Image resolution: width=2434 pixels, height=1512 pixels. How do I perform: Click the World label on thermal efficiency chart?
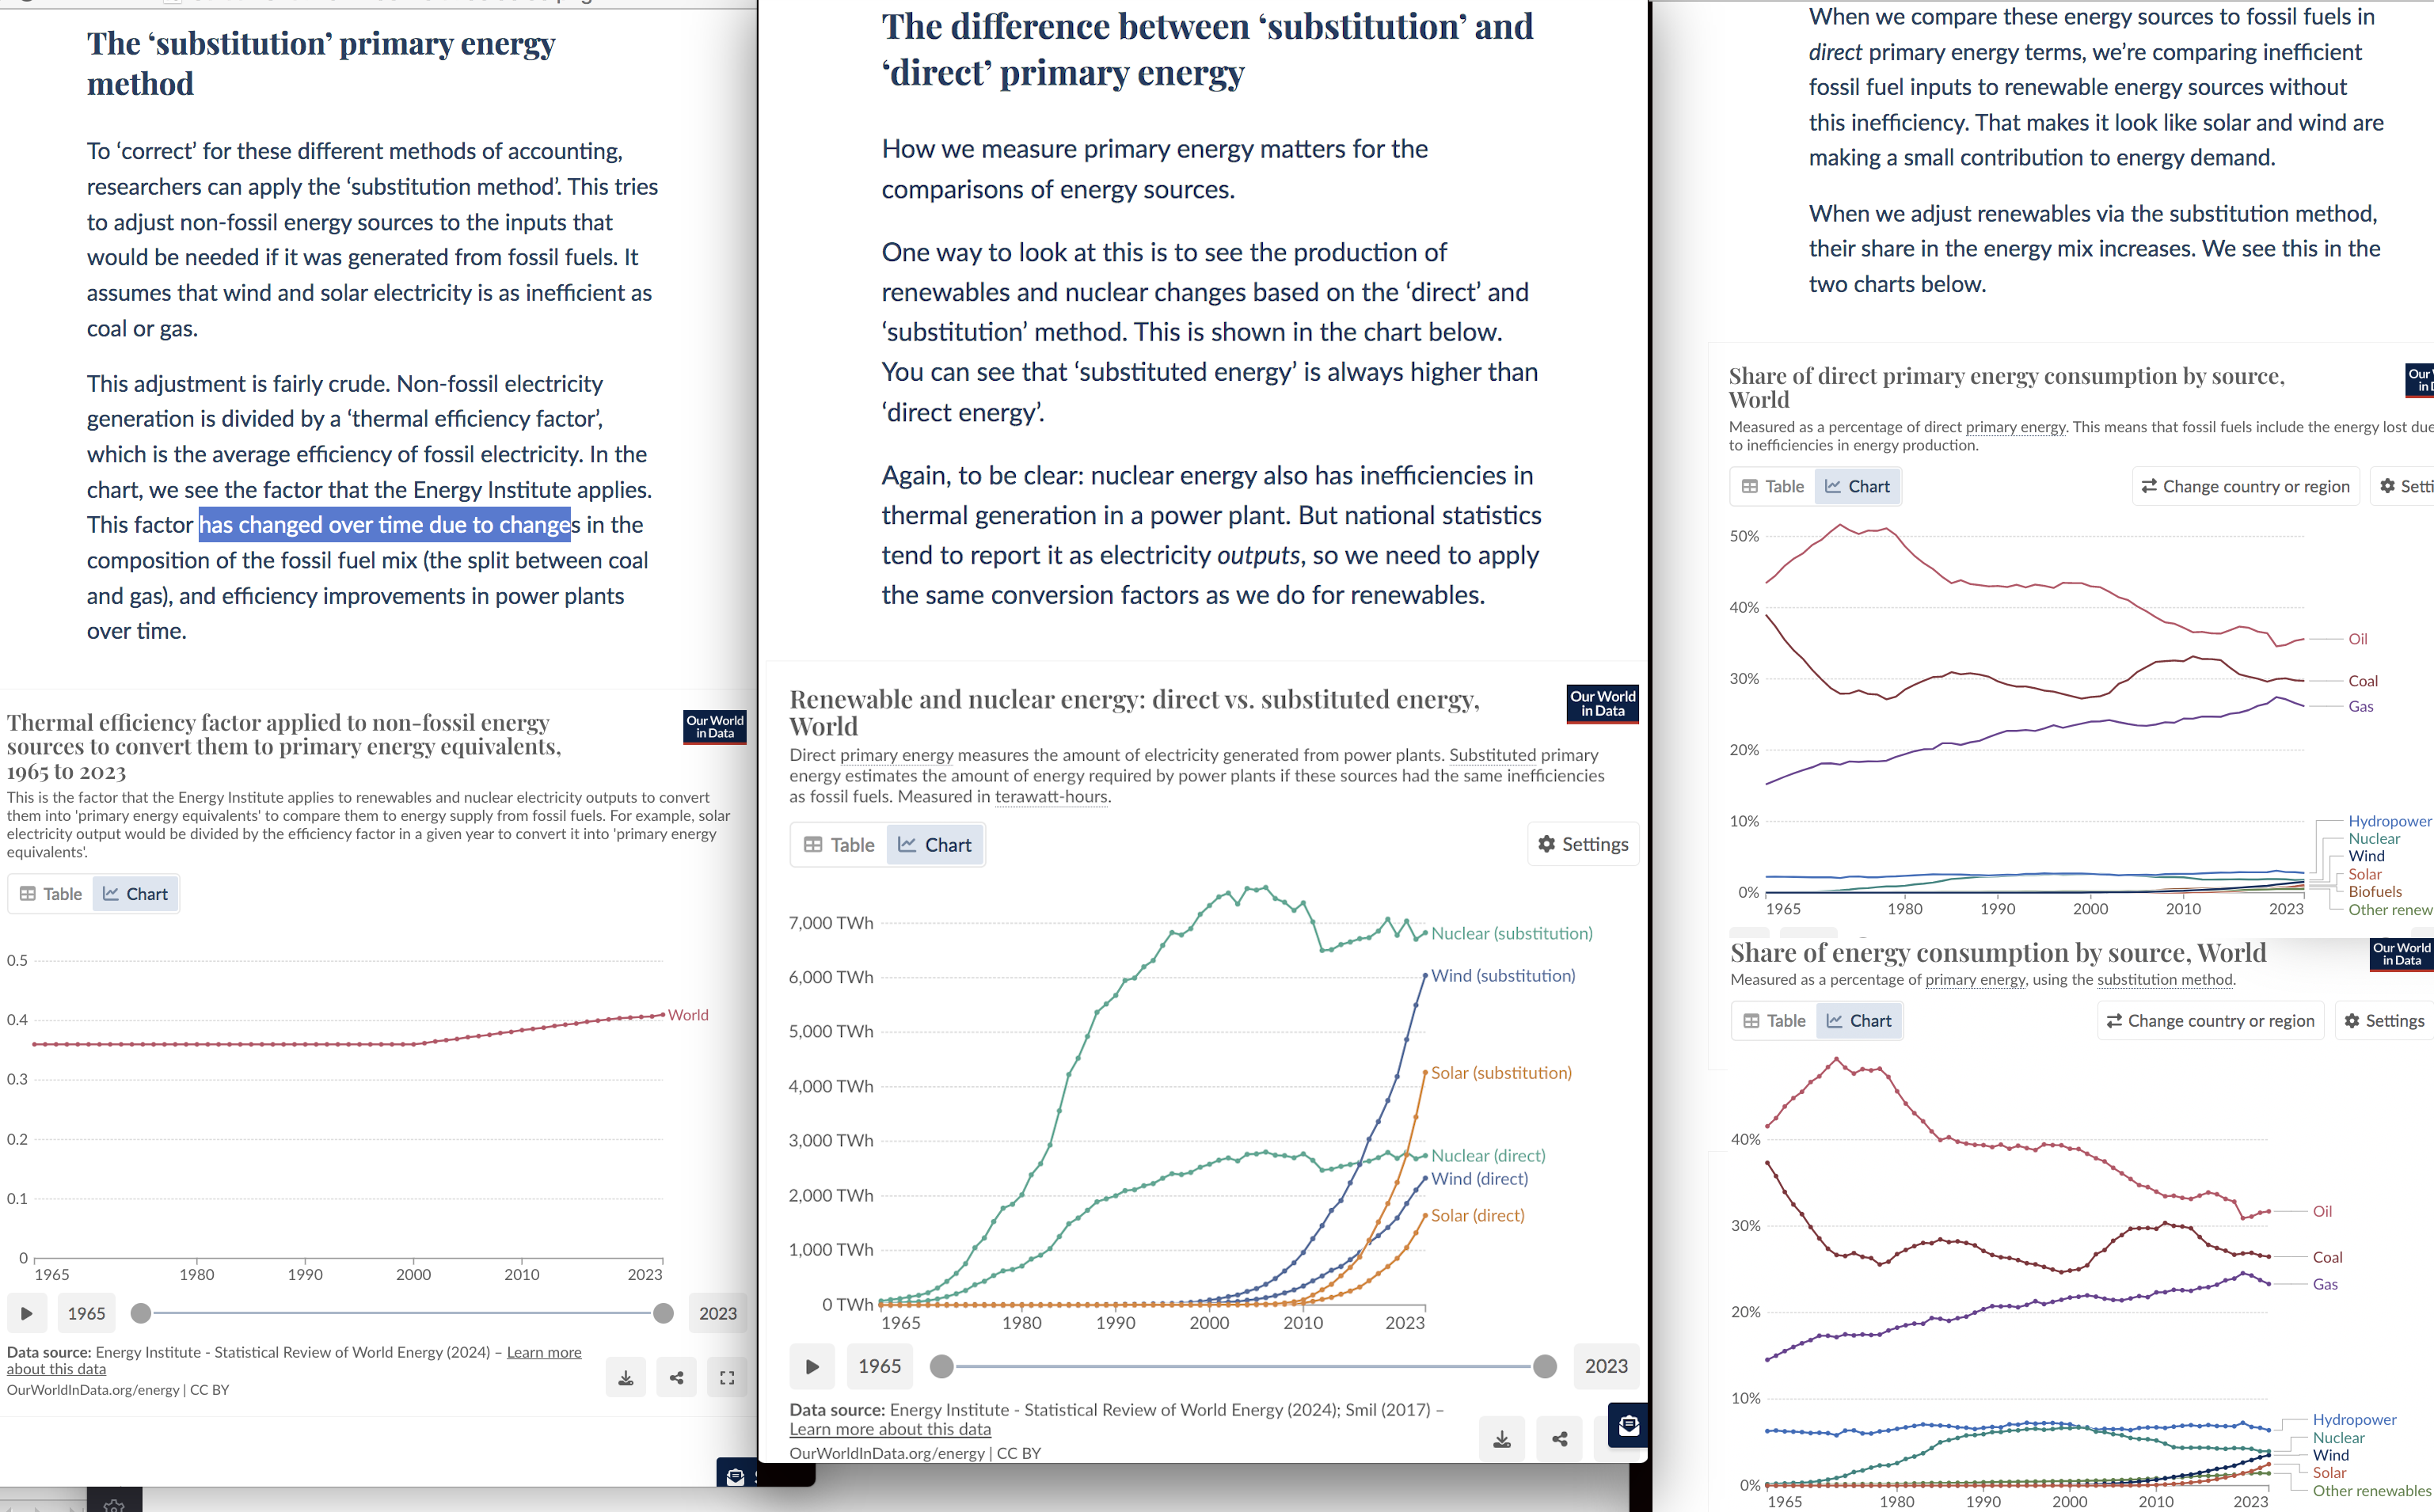(688, 1014)
